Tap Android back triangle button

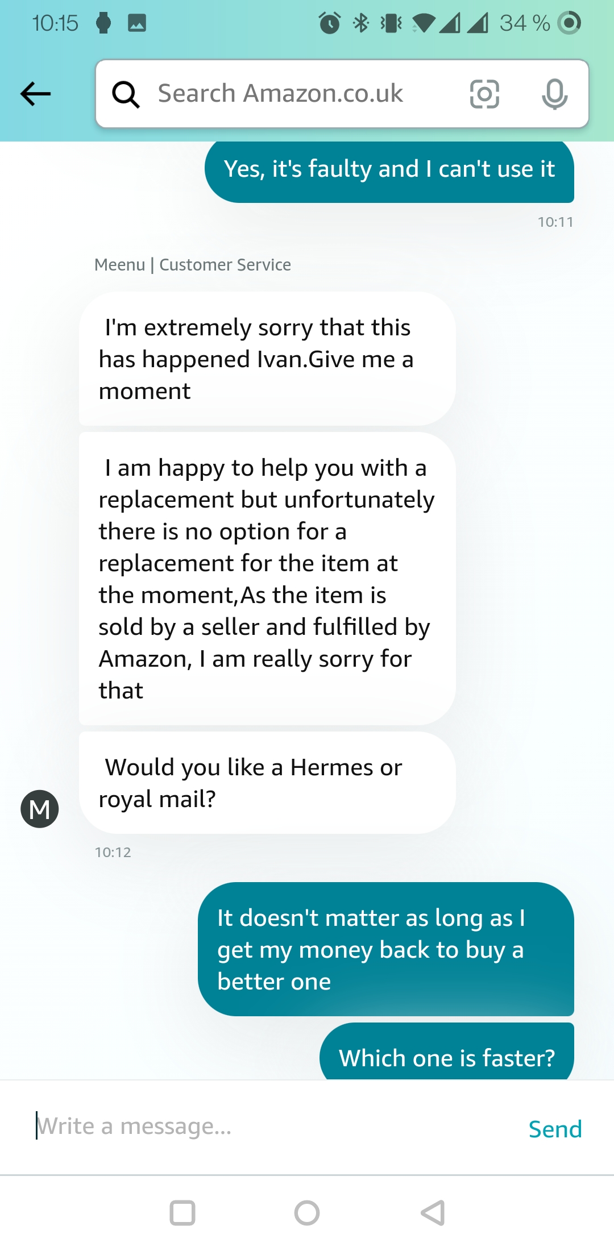tap(433, 1213)
